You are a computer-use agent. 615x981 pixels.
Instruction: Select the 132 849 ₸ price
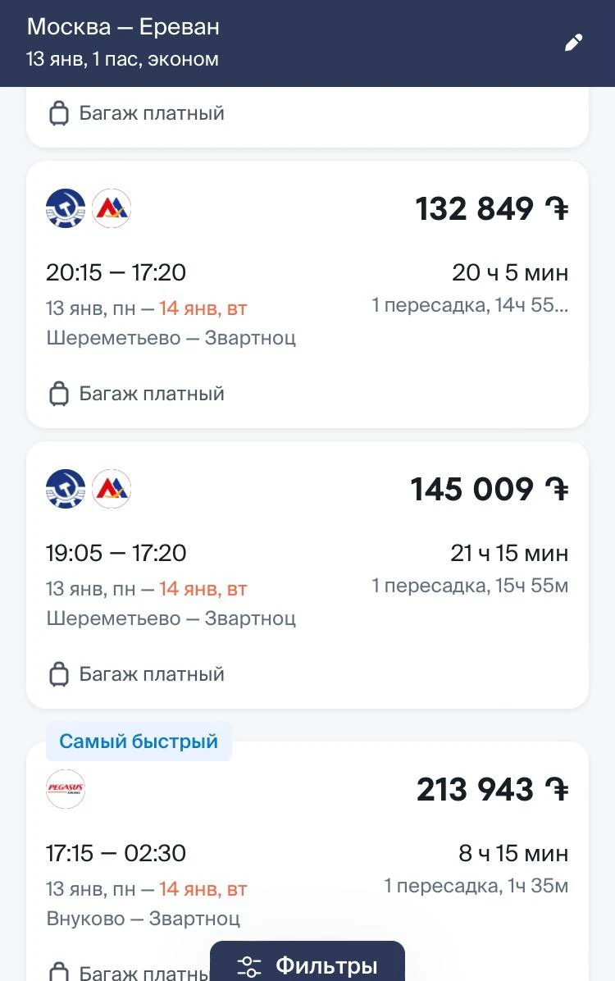[x=492, y=208]
